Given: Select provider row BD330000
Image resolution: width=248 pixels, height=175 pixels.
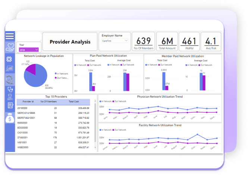Looking at the screenshot, I should click(53, 127).
